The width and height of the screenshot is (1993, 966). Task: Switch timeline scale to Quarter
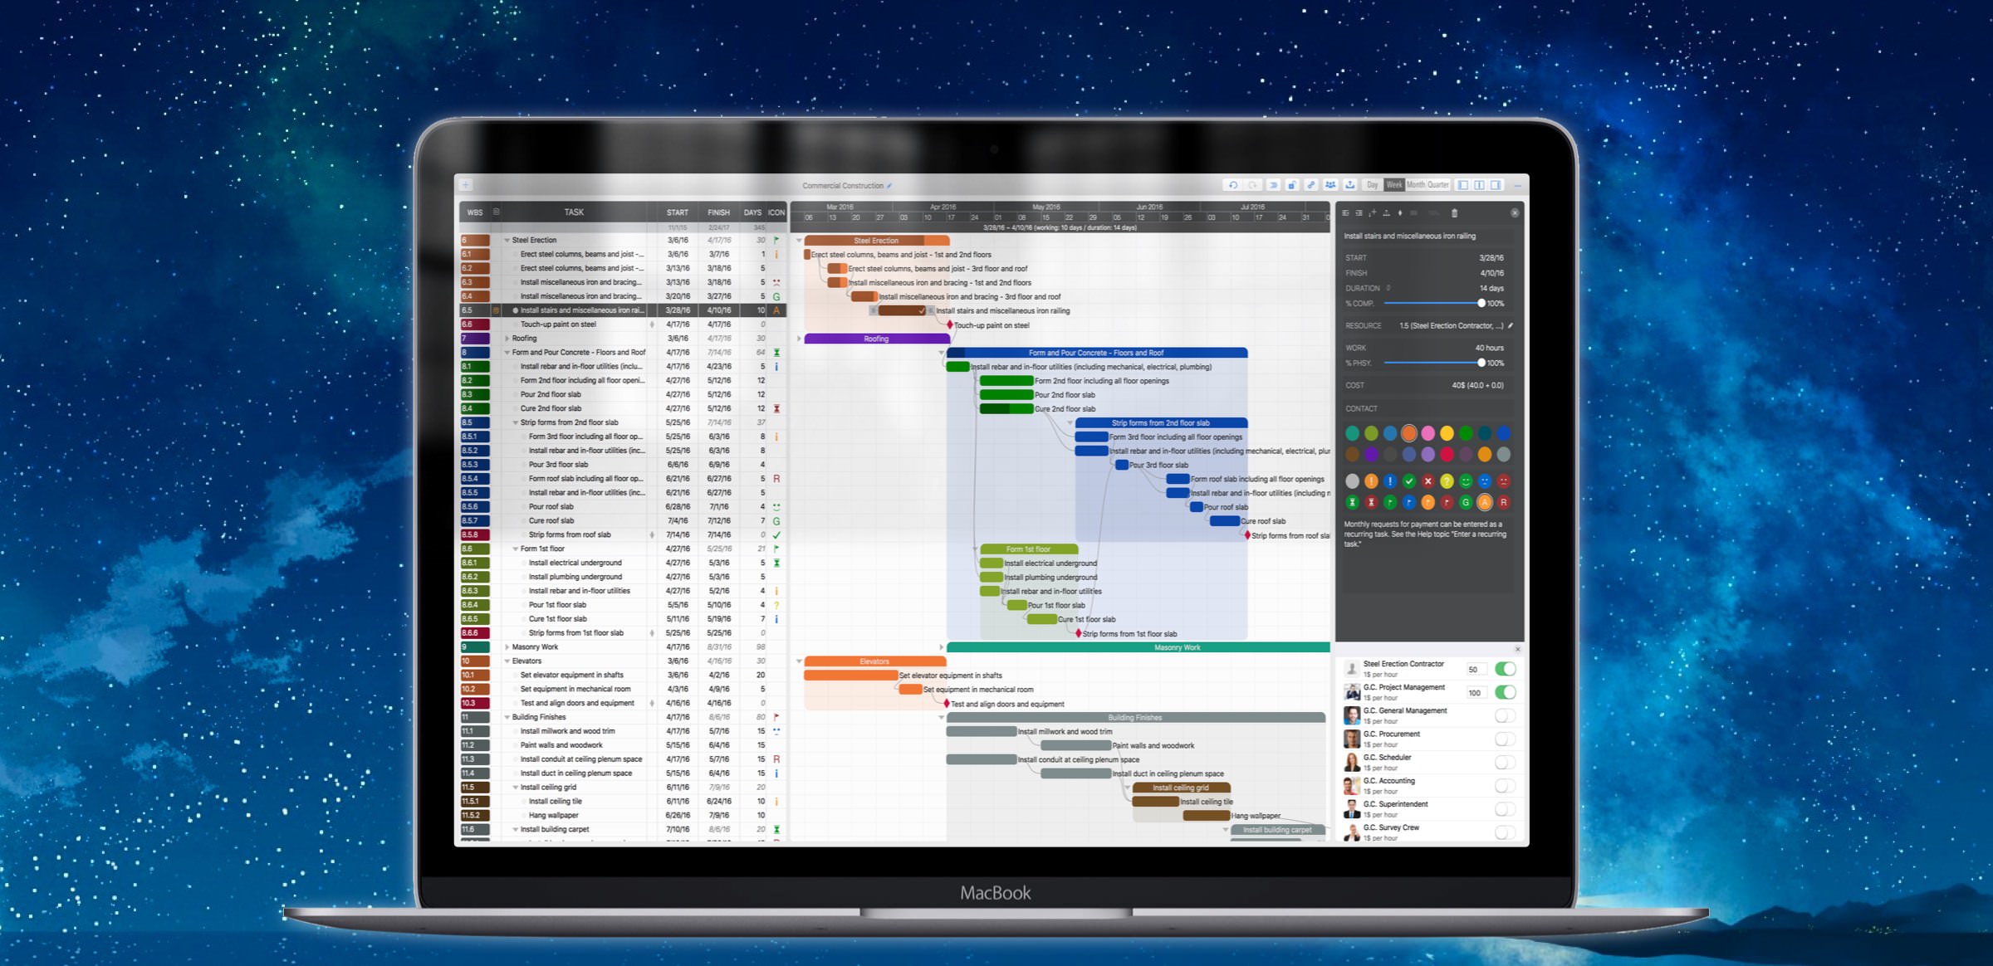point(1438,185)
